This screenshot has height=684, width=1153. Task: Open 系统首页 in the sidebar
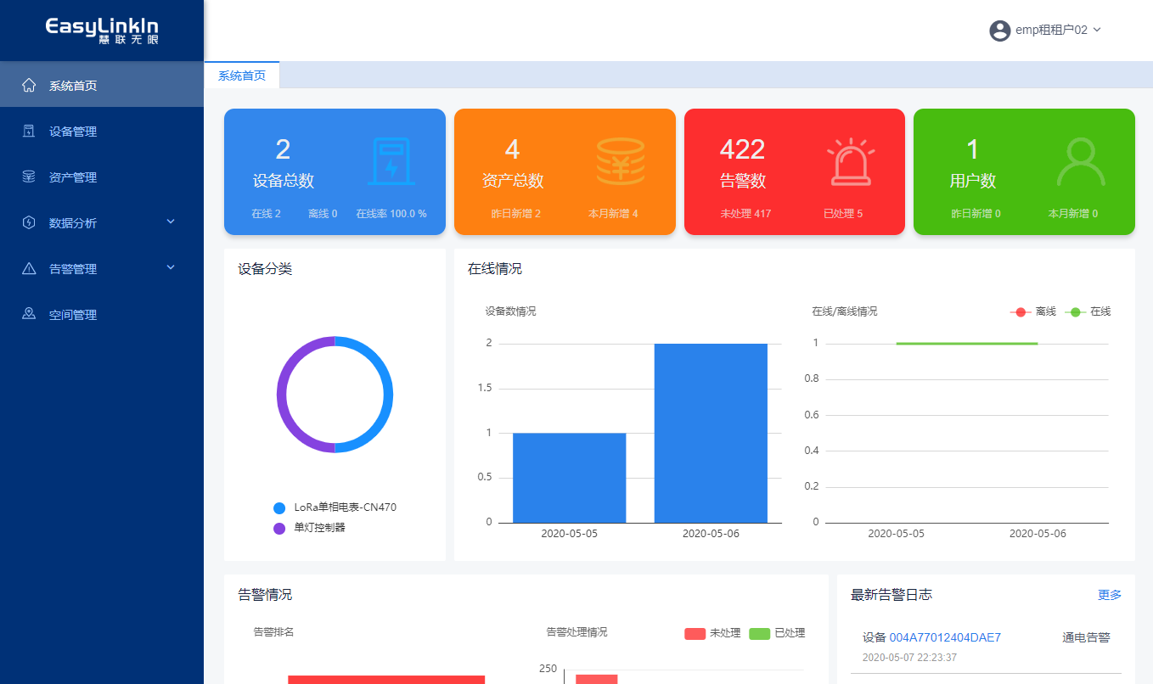click(x=102, y=85)
